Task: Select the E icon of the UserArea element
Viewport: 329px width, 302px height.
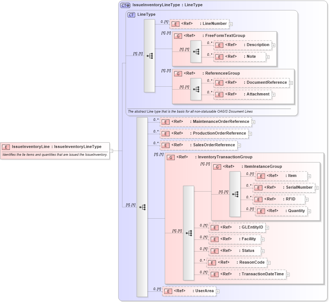Action: coord(167,291)
